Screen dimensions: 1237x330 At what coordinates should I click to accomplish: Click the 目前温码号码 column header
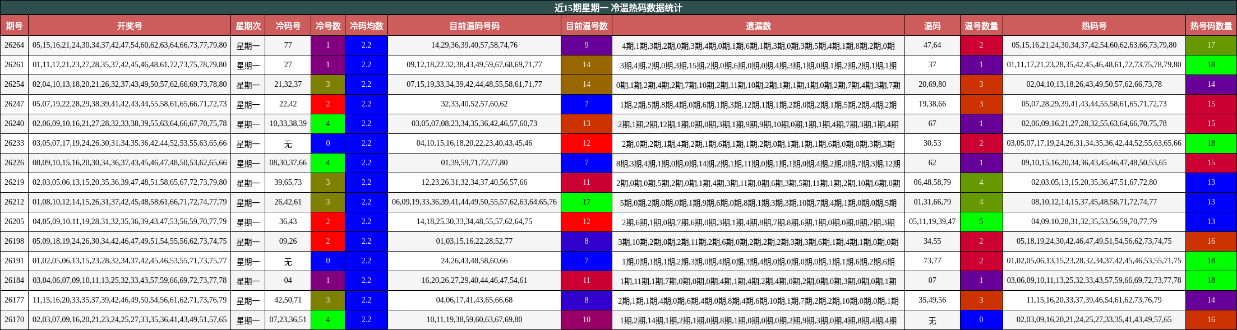[474, 26]
